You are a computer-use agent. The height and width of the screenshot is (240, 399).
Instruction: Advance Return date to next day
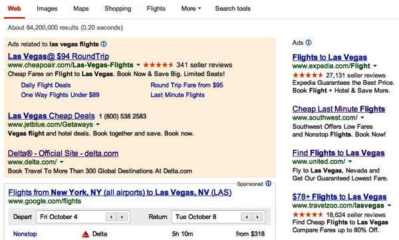[257, 217]
